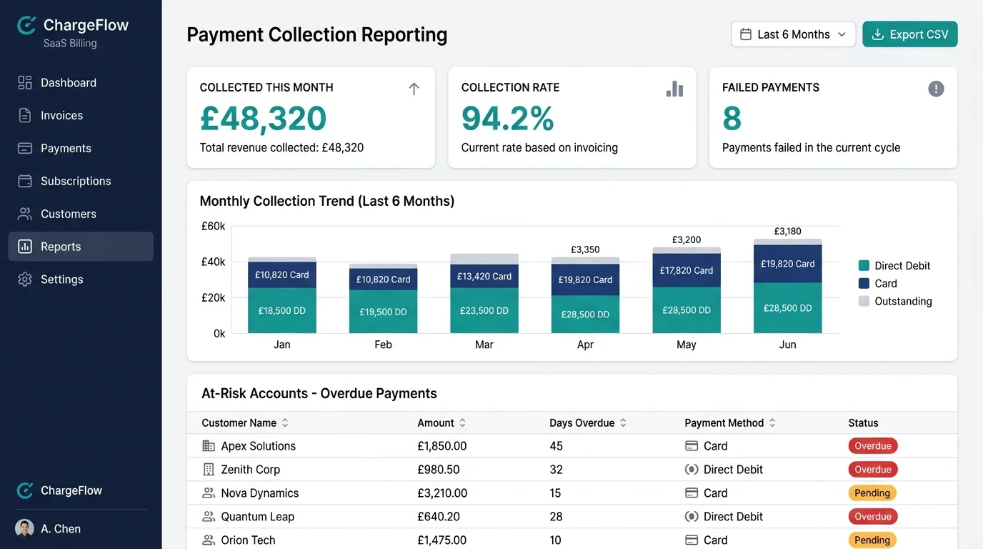
Task: Open the Last 6 Months dropdown
Action: 793,34
